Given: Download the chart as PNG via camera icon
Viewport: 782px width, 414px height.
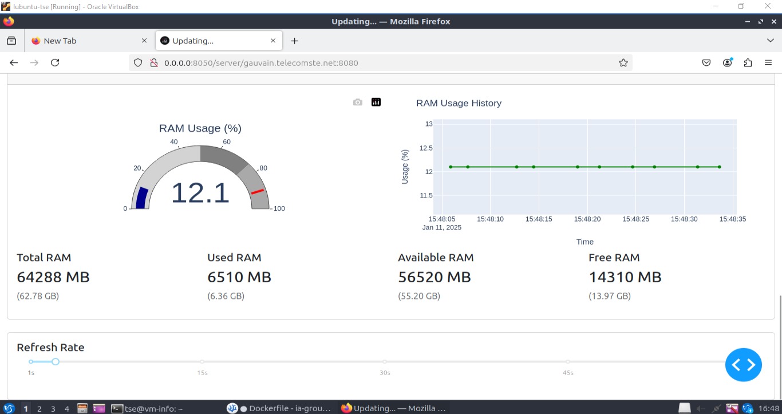Looking at the screenshot, I should pos(357,101).
